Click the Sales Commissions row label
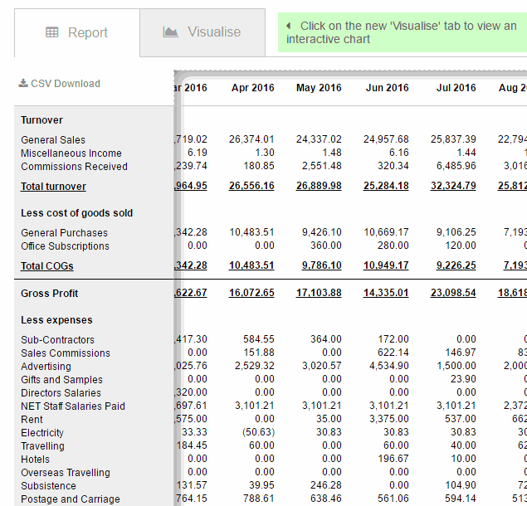The image size is (527, 506). click(x=66, y=353)
